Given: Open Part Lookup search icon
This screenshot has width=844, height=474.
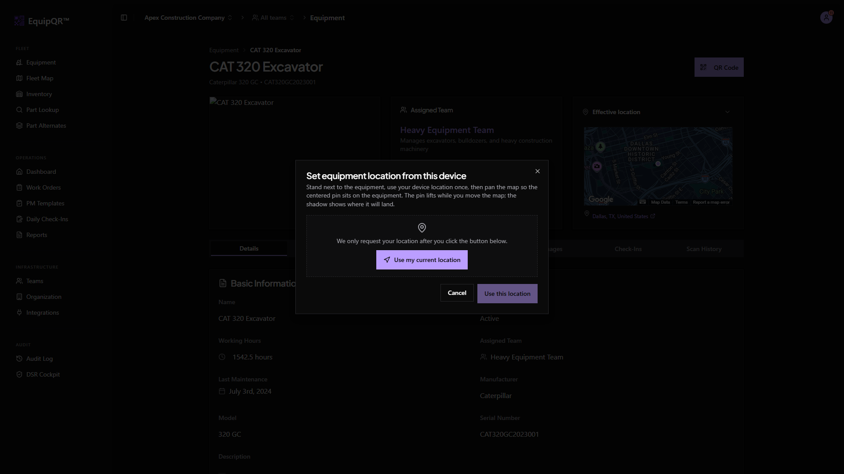Looking at the screenshot, I should click(19, 110).
